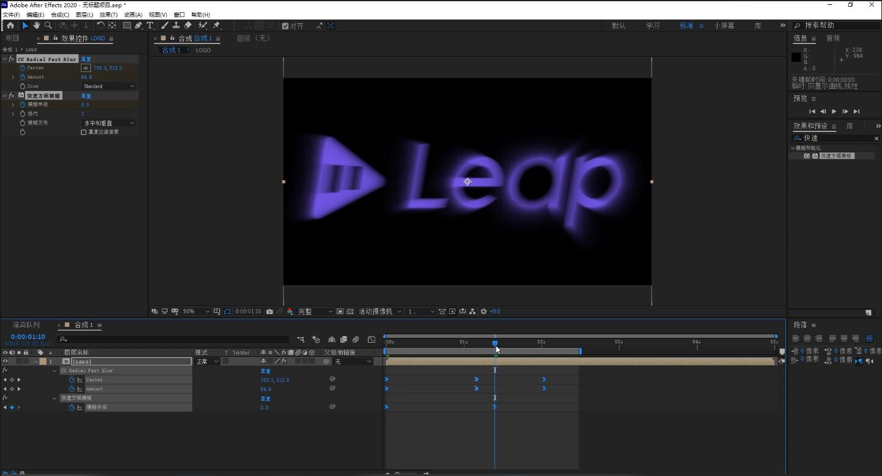This screenshot has width=882, height=476.
Task: Select the Hand tool
Action: [x=36, y=26]
